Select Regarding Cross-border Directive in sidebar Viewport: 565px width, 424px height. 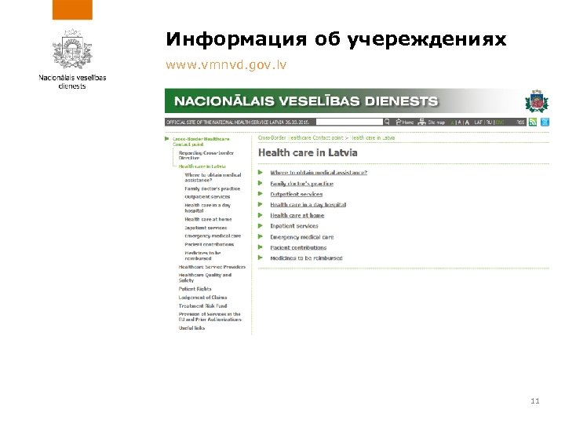tap(206, 155)
